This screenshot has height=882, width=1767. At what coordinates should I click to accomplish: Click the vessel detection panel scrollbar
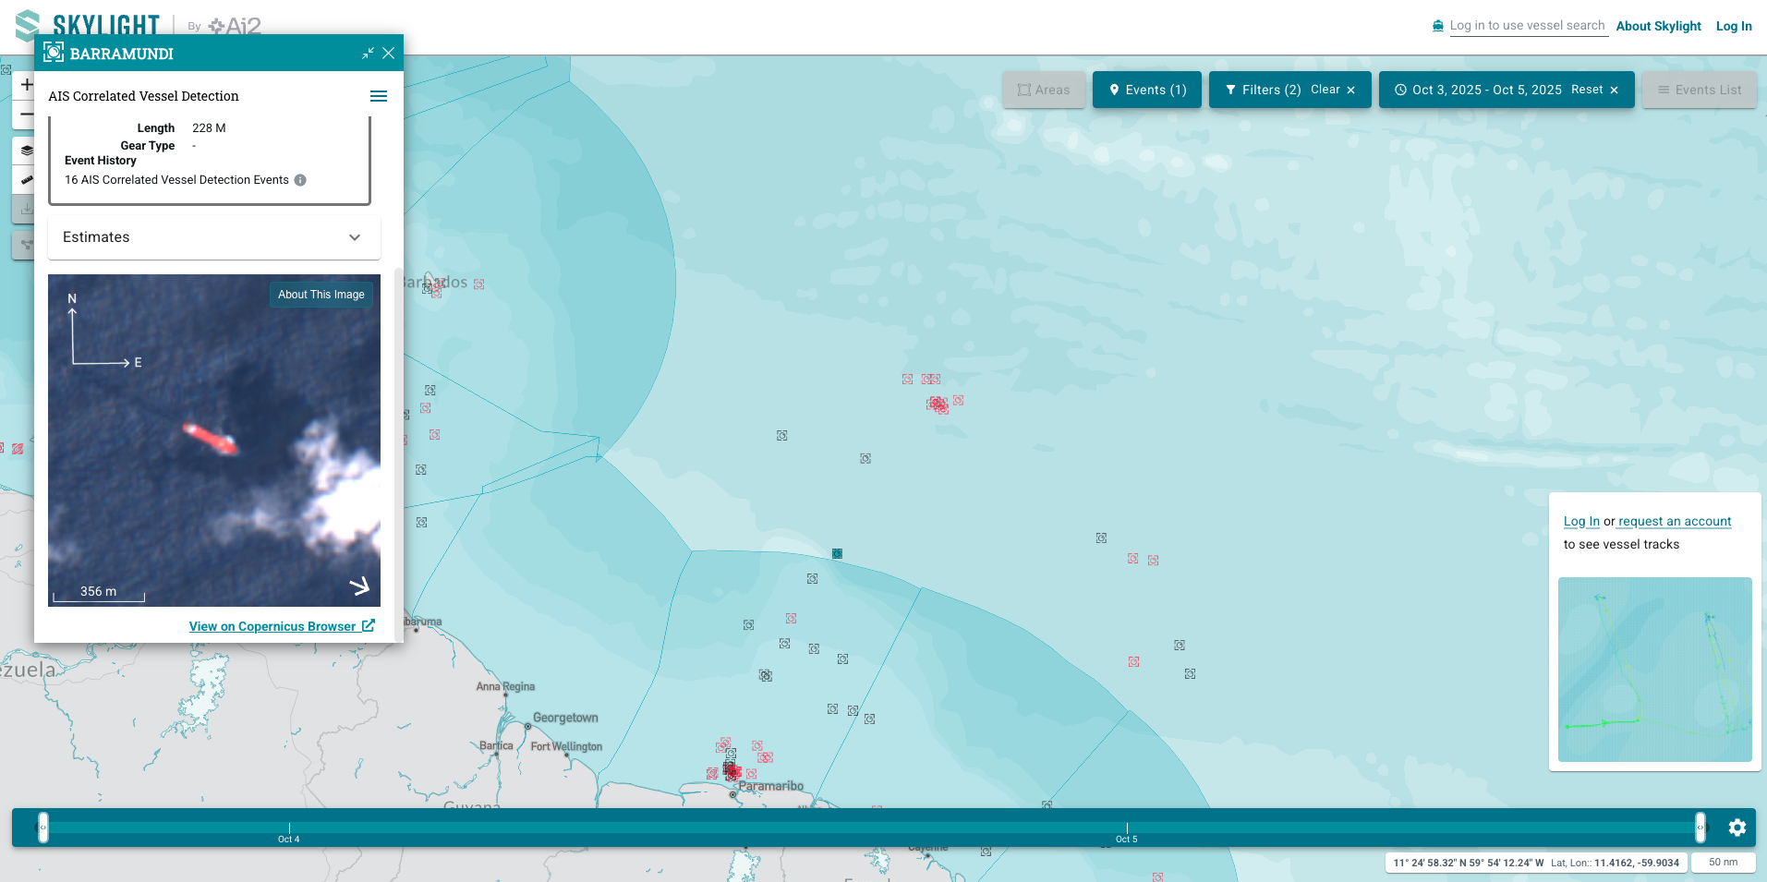(398, 453)
